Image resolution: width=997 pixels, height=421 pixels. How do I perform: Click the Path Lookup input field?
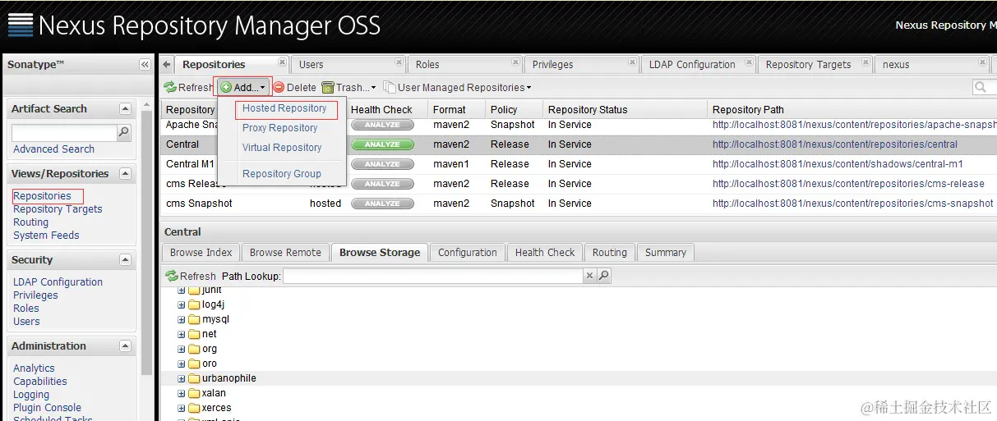click(433, 276)
